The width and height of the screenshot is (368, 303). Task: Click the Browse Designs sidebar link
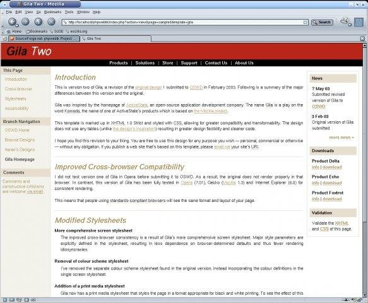coord(20,140)
